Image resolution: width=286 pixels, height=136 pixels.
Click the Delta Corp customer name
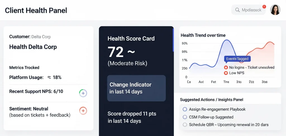click(41, 37)
